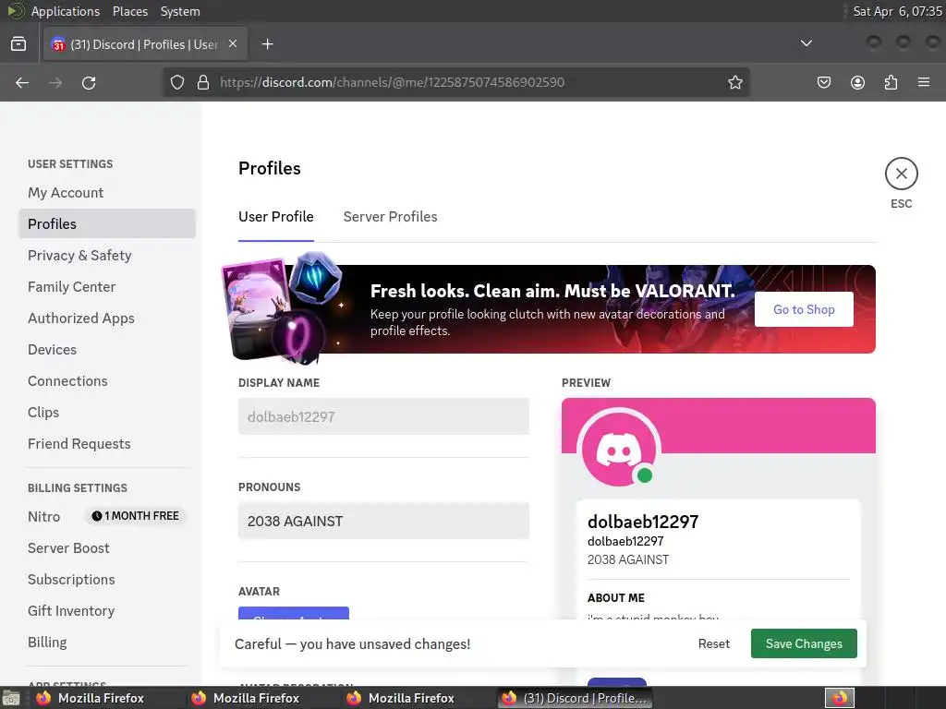
Task: Click the VALORANT promo banner artwork
Action: [x=281, y=308]
